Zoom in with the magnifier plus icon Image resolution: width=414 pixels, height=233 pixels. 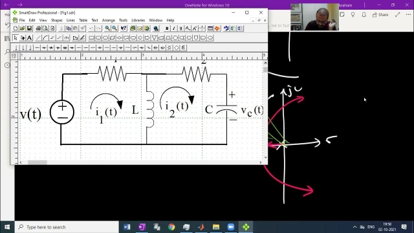point(107,28)
